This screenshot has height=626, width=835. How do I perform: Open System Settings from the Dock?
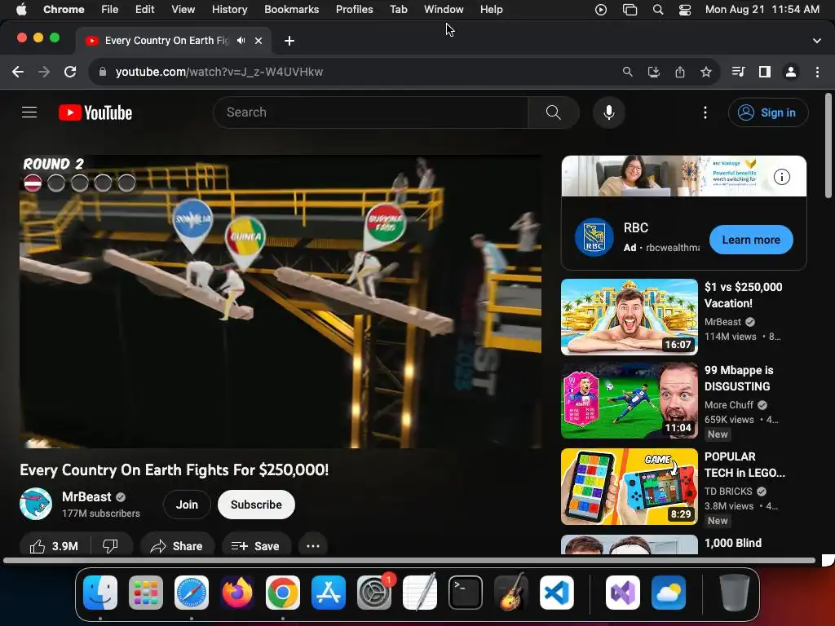click(373, 593)
